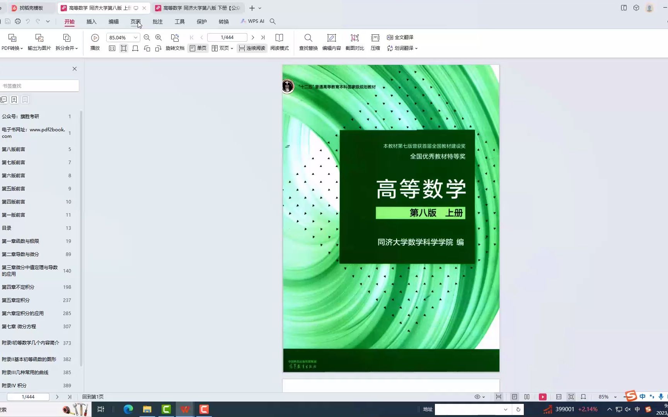Switch to the 编辑 ribbon tab
Screen dimensions: 668x417
tap(114, 22)
